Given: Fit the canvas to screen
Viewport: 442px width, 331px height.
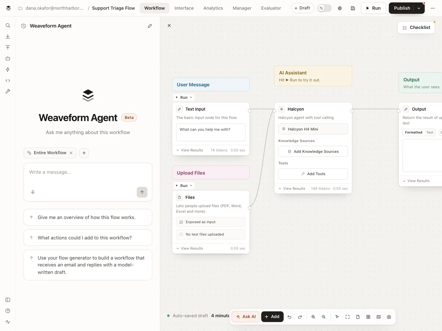Looking at the screenshot, I should [x=348, y=317].
